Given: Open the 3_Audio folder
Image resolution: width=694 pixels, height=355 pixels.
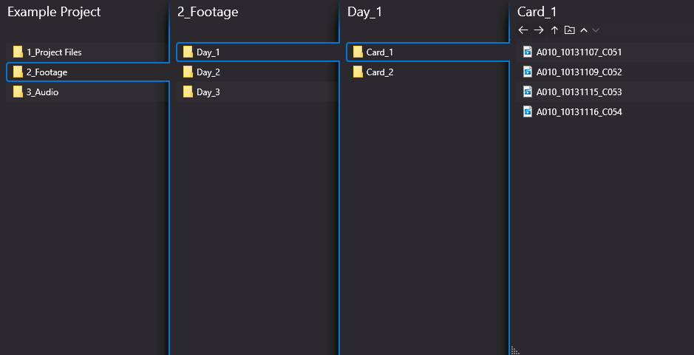Looking at the screenshot, I should click(87, 92).
